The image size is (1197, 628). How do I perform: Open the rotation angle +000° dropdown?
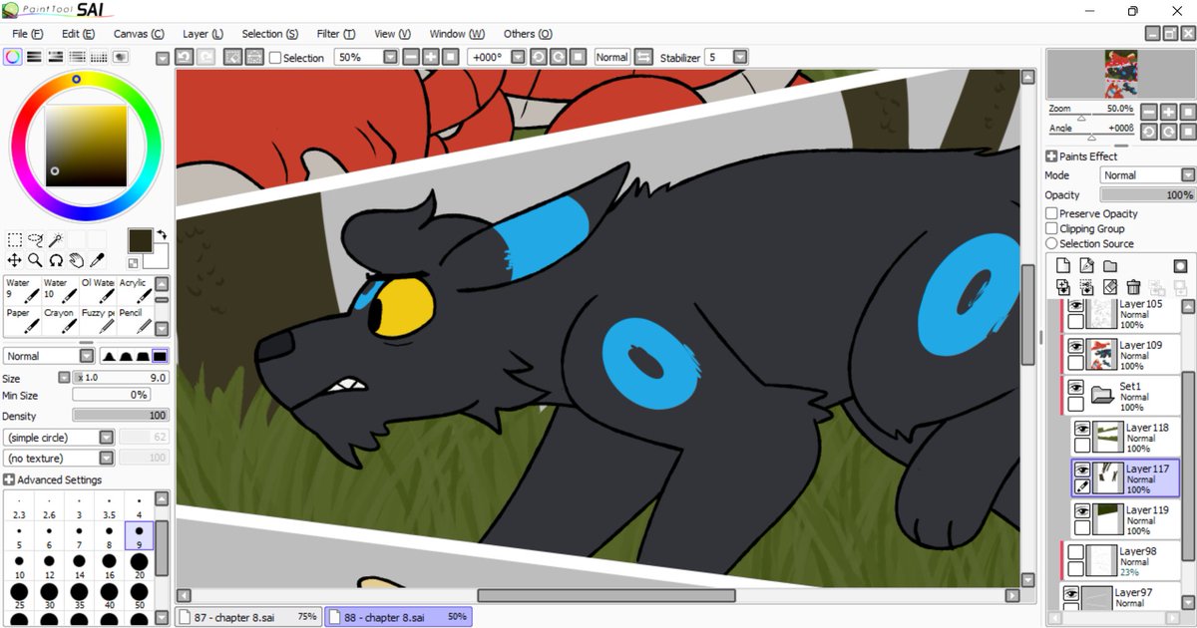[x=519, y=58]
